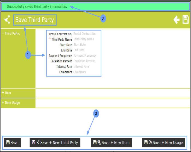Focus the Rental Contract No. field

85,34
